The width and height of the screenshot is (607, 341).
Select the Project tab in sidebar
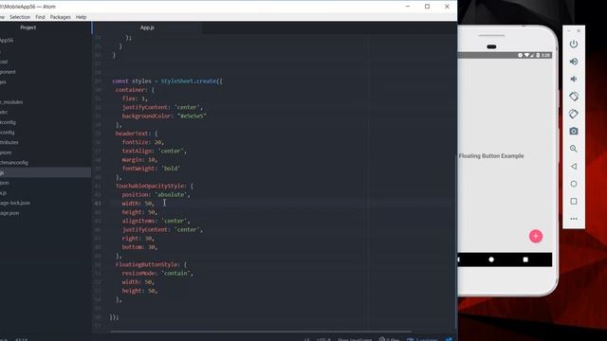(x=28, y=27)
